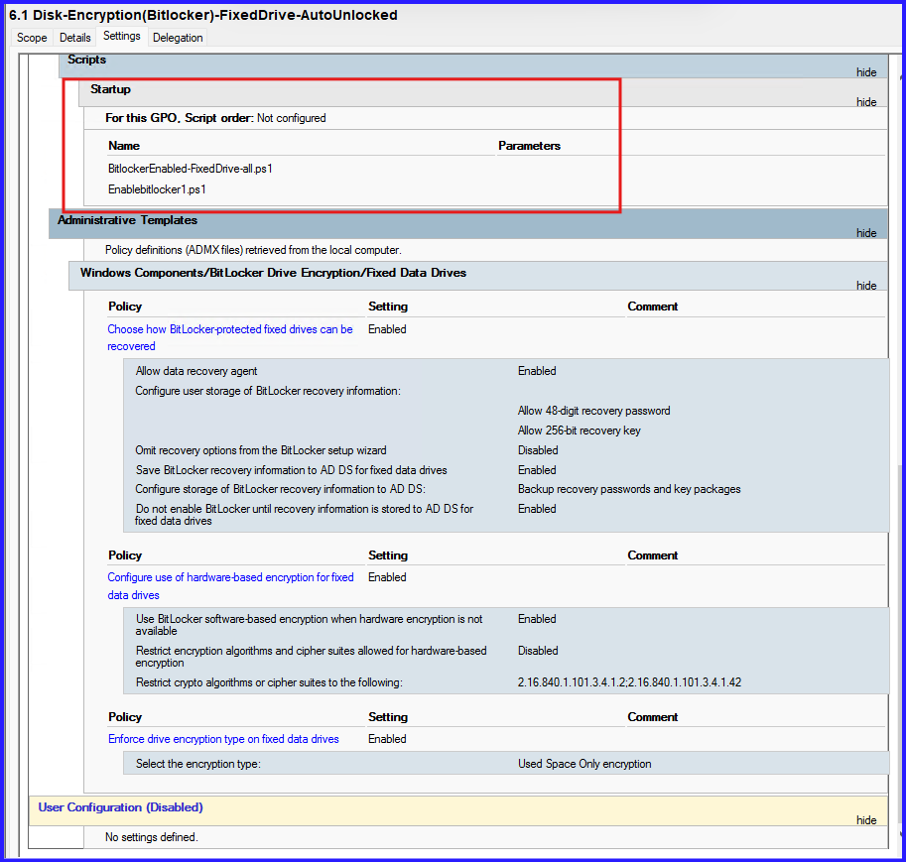Open 'Choose how BitLocker-protected fixed drives' policy link
This screenshot has width=906, height=862.
(229, 329)
